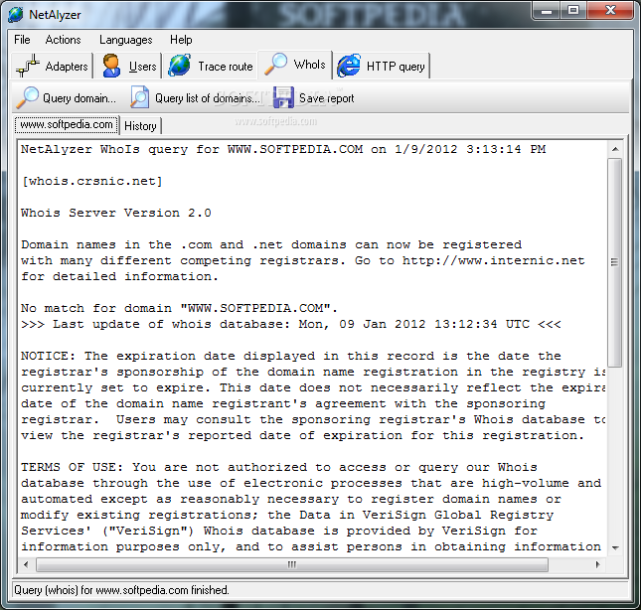
Task: Switch to the History tab
Action: click(140, 126)
